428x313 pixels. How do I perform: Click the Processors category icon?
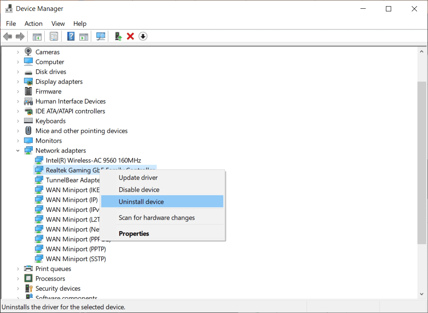(29, 278)
